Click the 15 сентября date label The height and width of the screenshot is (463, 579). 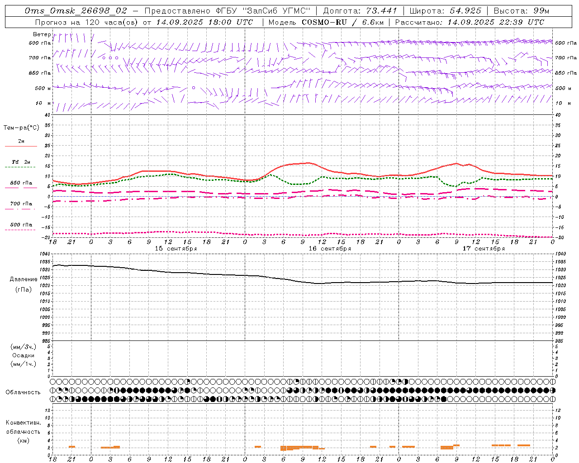click(176, 249)
